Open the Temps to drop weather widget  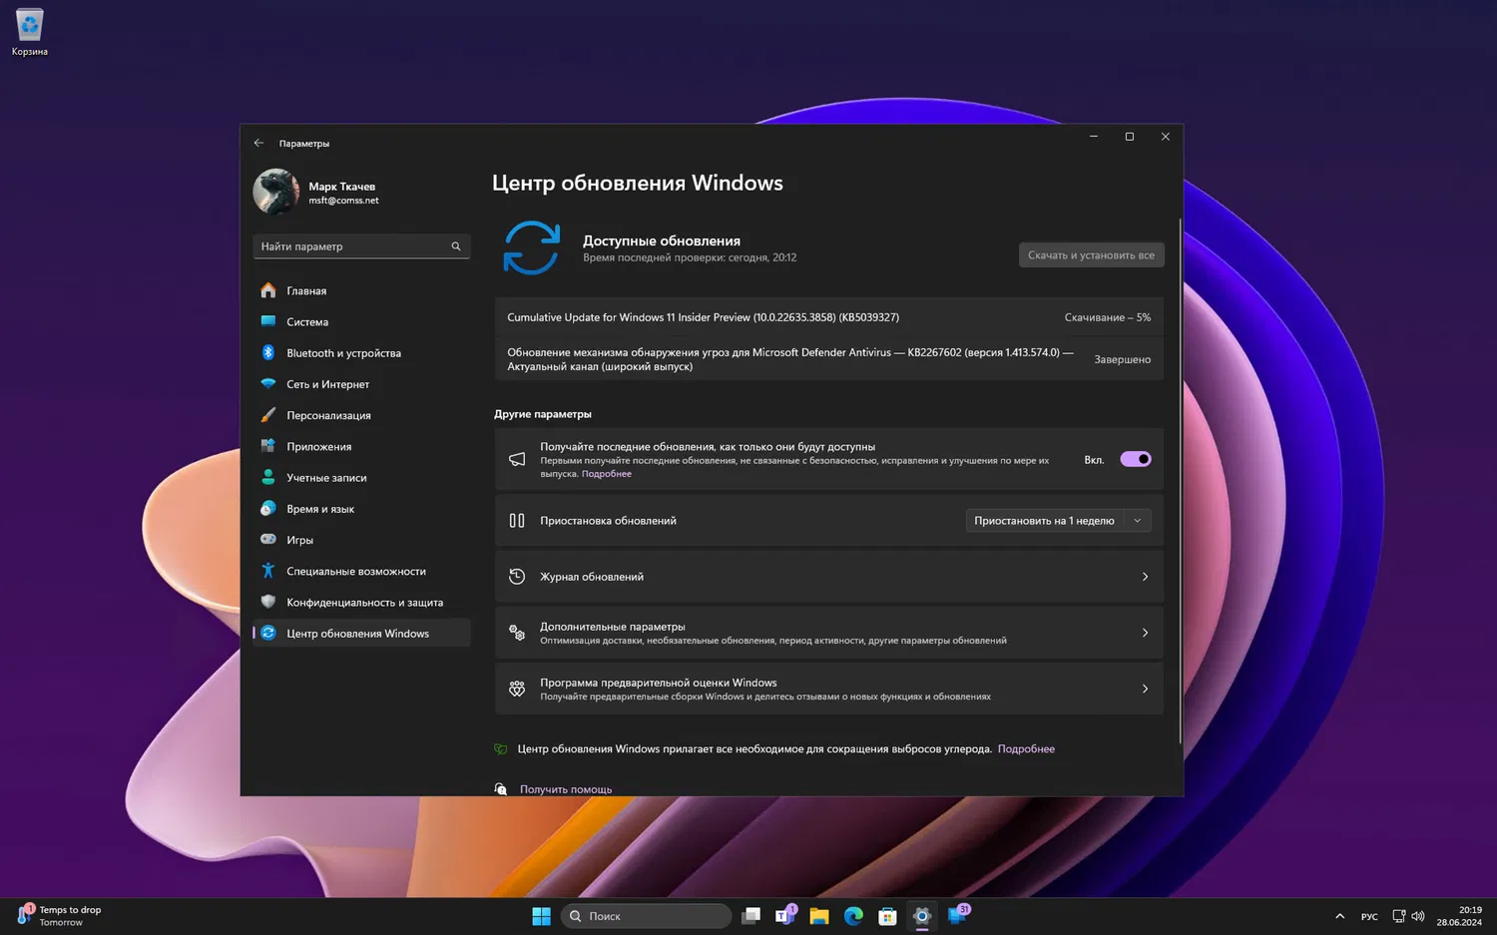tap(60, 915)
